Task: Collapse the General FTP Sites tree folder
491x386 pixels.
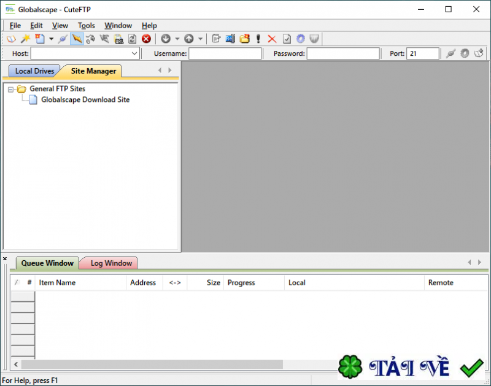Action: (x=11, y=89)
